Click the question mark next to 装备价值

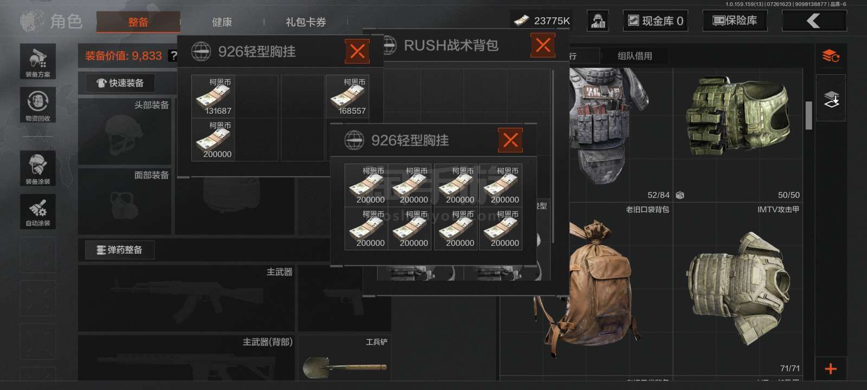tap(173, 55)
